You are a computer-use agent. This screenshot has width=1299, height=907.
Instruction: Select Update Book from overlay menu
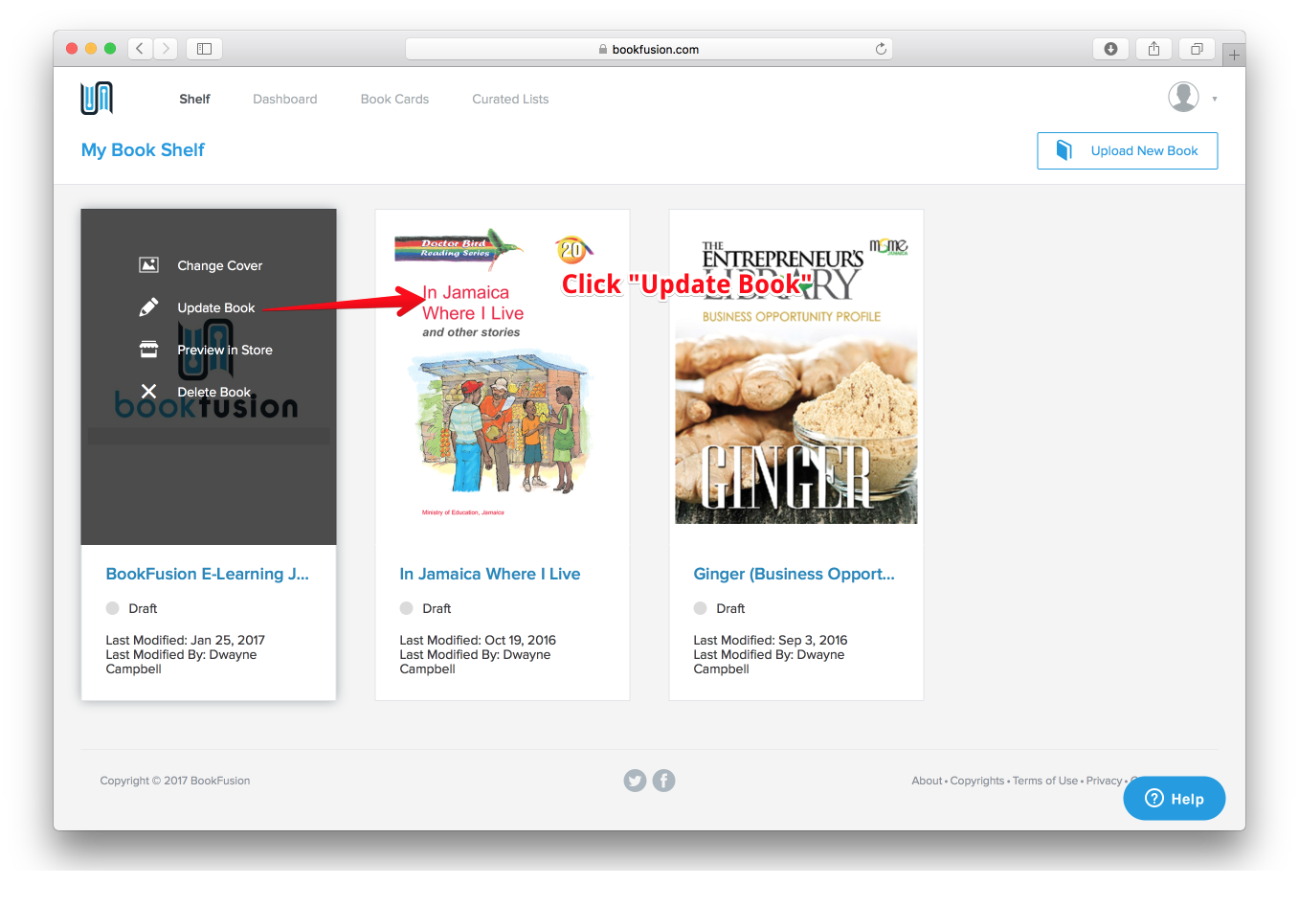(x=215, y=307)
